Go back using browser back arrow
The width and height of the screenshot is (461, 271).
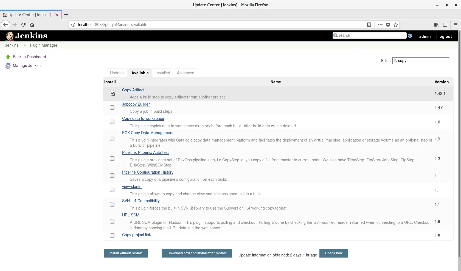pyautogui.click(x=5, y=25)
